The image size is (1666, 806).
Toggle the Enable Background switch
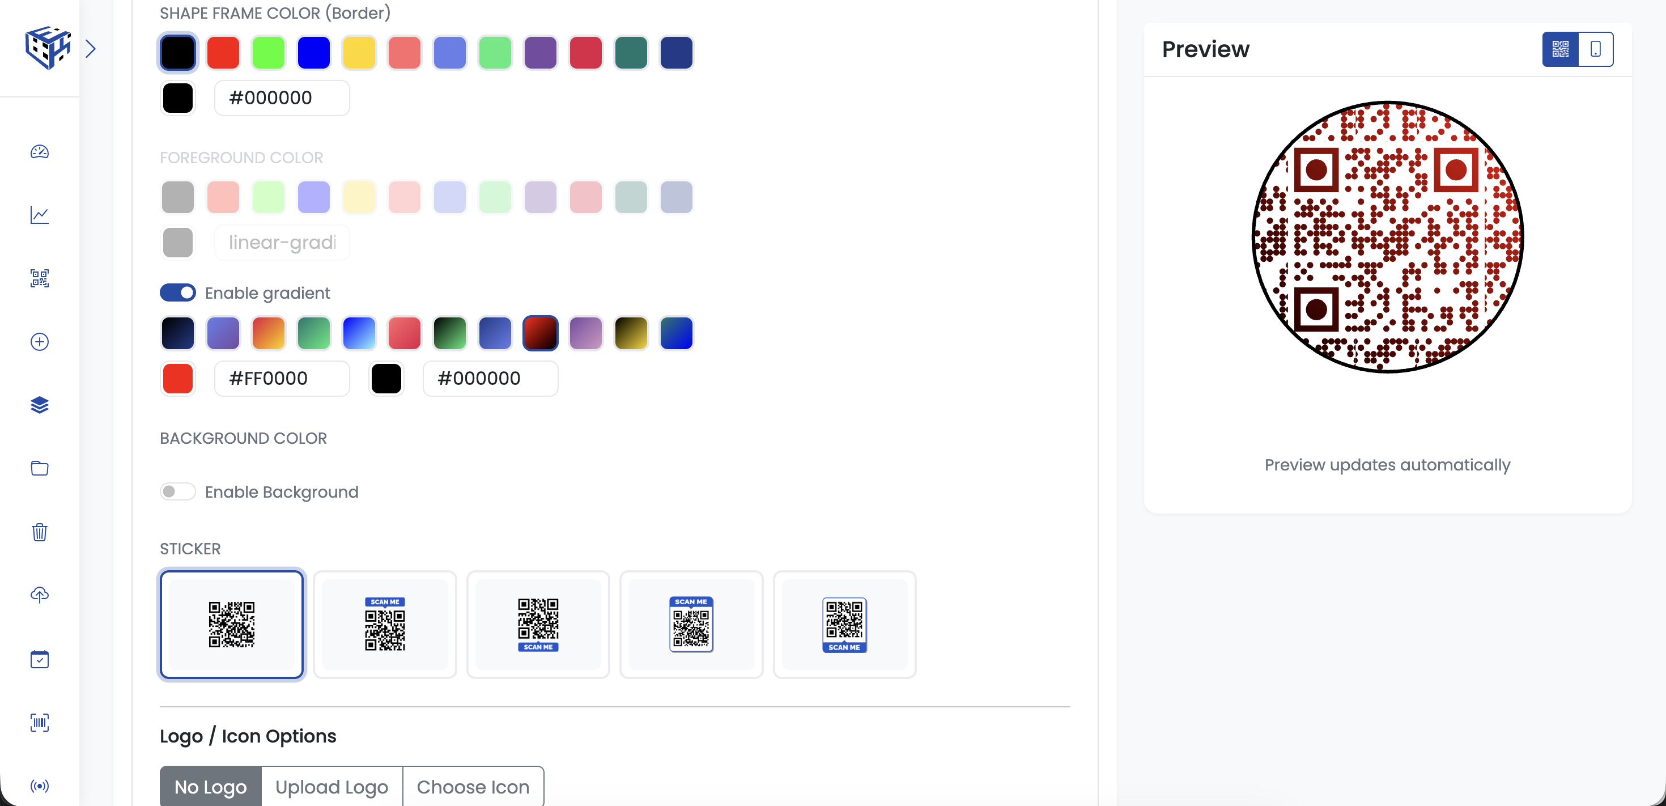point(178,492)
